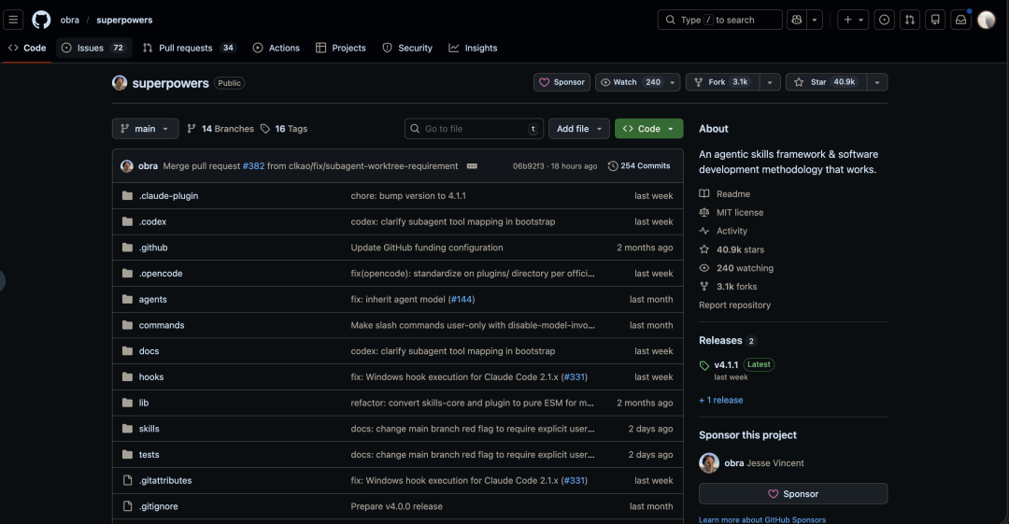Open the .codex folder icon
The width and height of the screenshot is (1009, 524).
127,221
